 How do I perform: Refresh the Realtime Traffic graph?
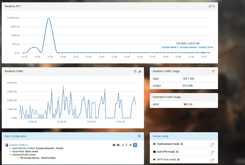tap(135, 71)
